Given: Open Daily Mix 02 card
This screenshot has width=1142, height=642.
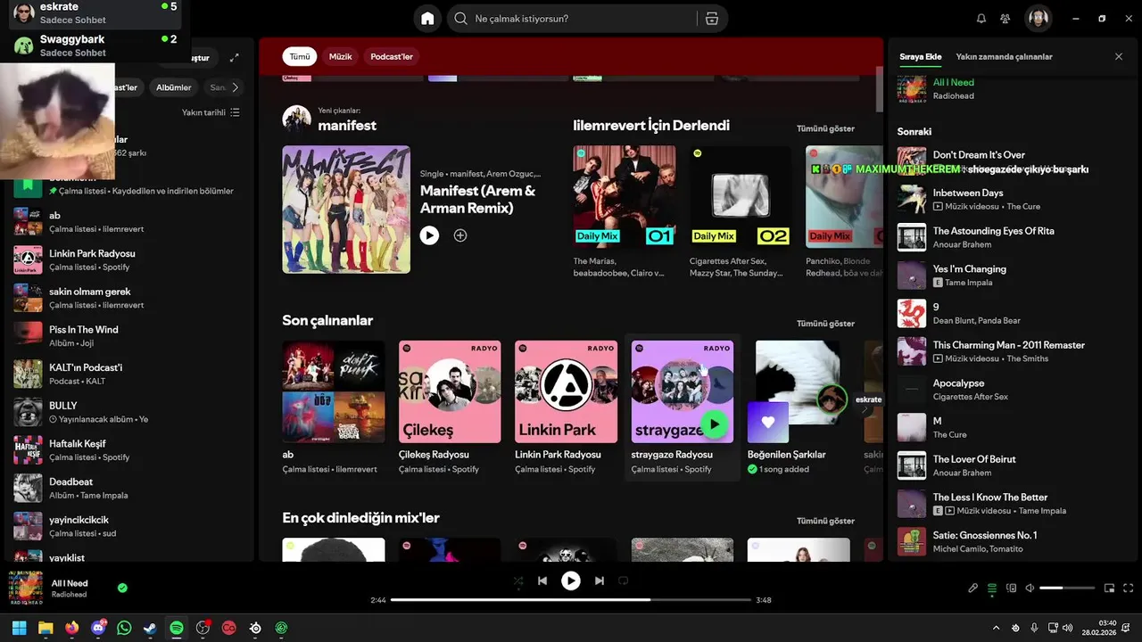Looking at the screenshot, I should (741, 212).
